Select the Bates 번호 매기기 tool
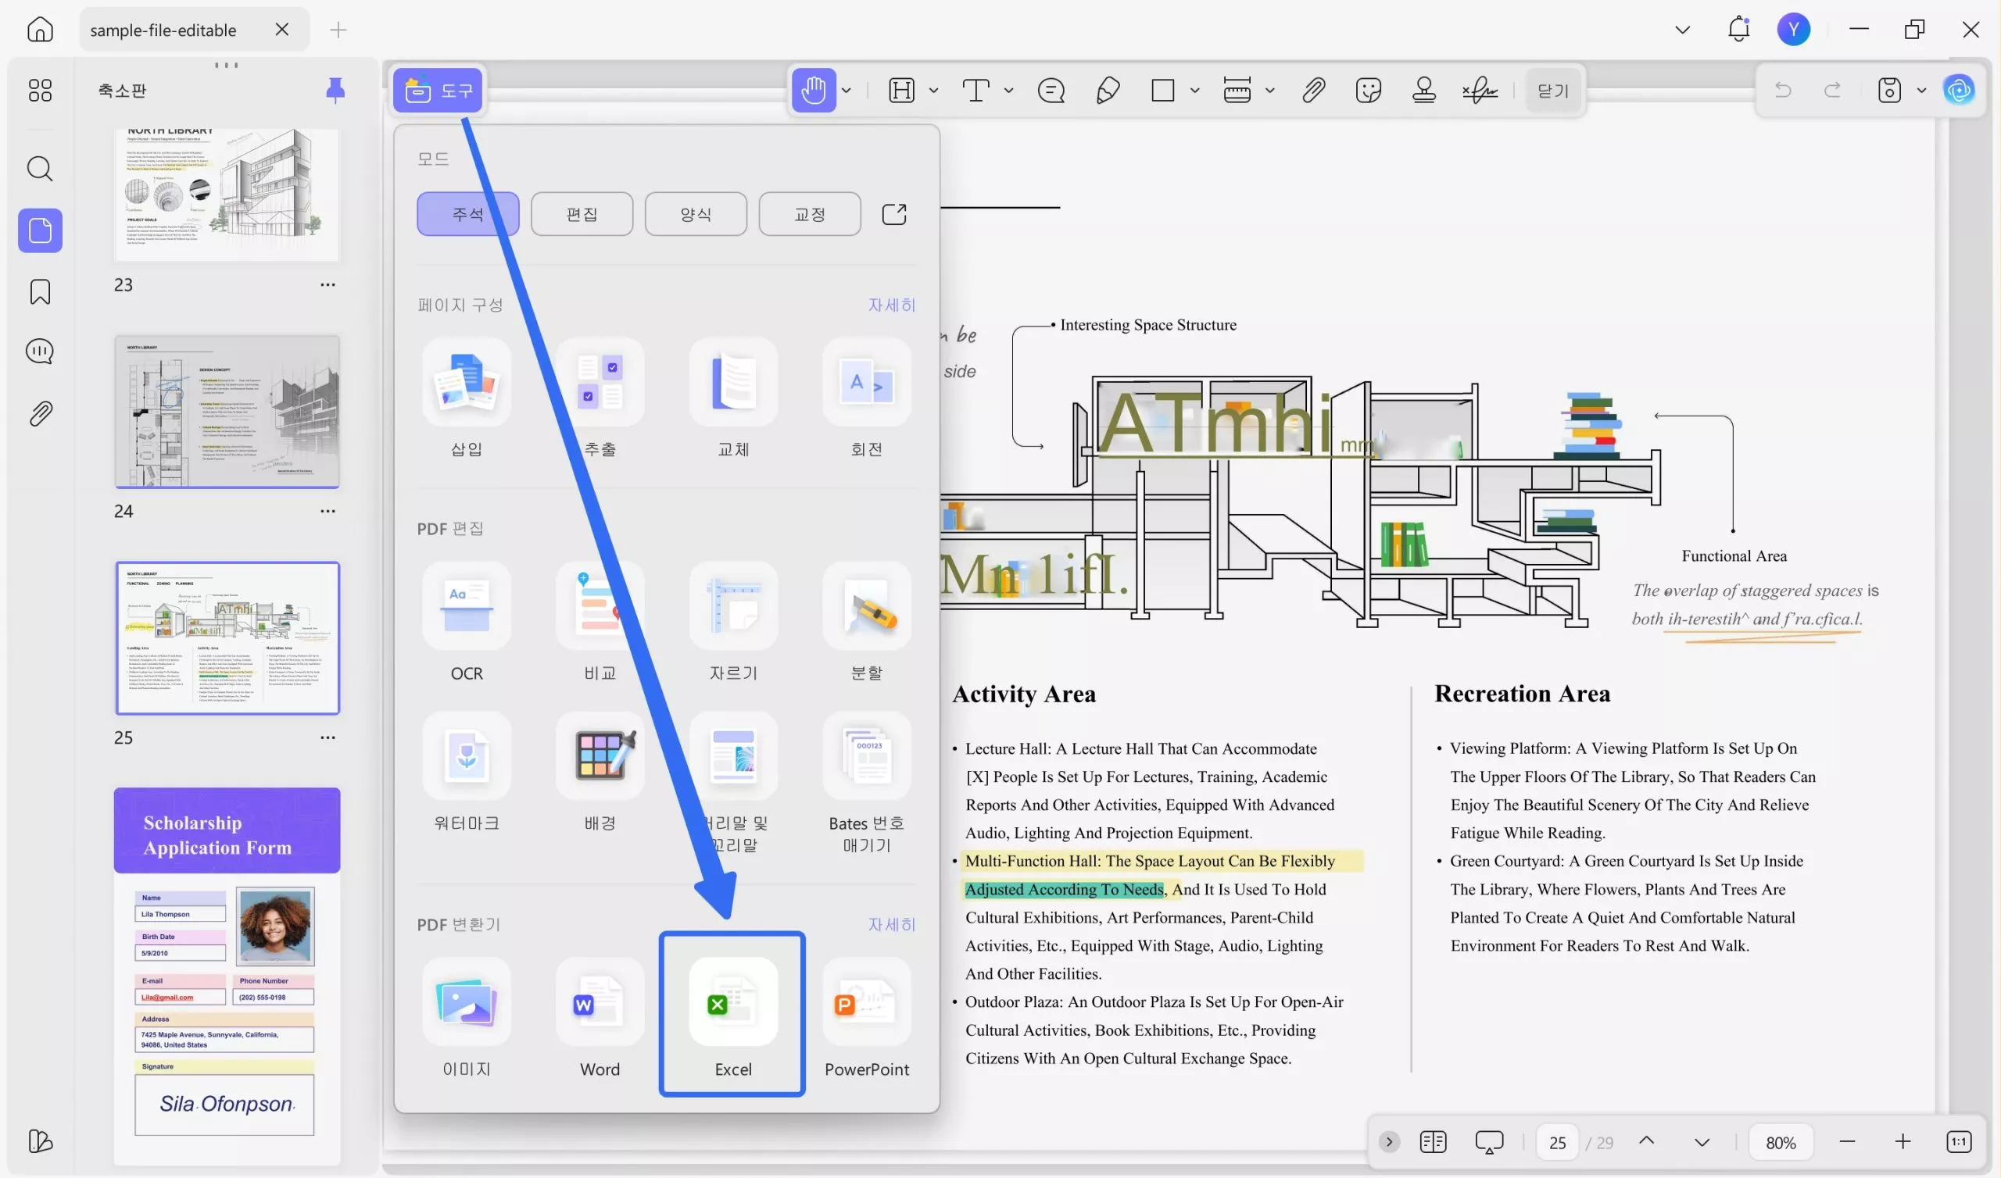This screenshot has width=2001, height=1178. click(866, 755)
